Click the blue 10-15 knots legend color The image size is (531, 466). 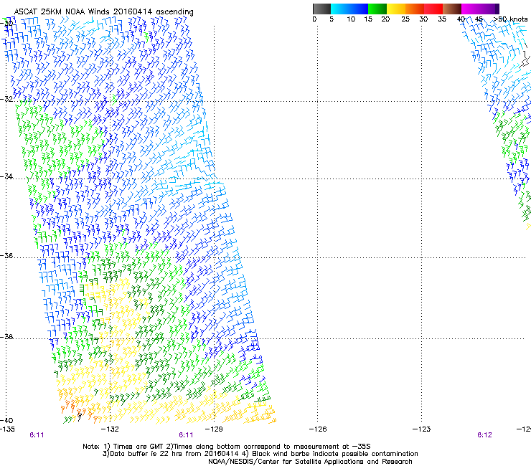click(x=359, y=9)
